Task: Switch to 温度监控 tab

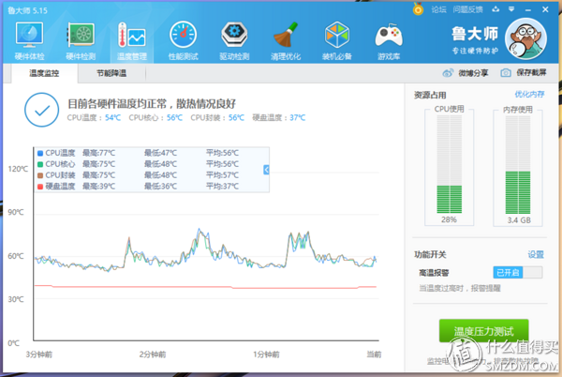Action: pos(44,73)
